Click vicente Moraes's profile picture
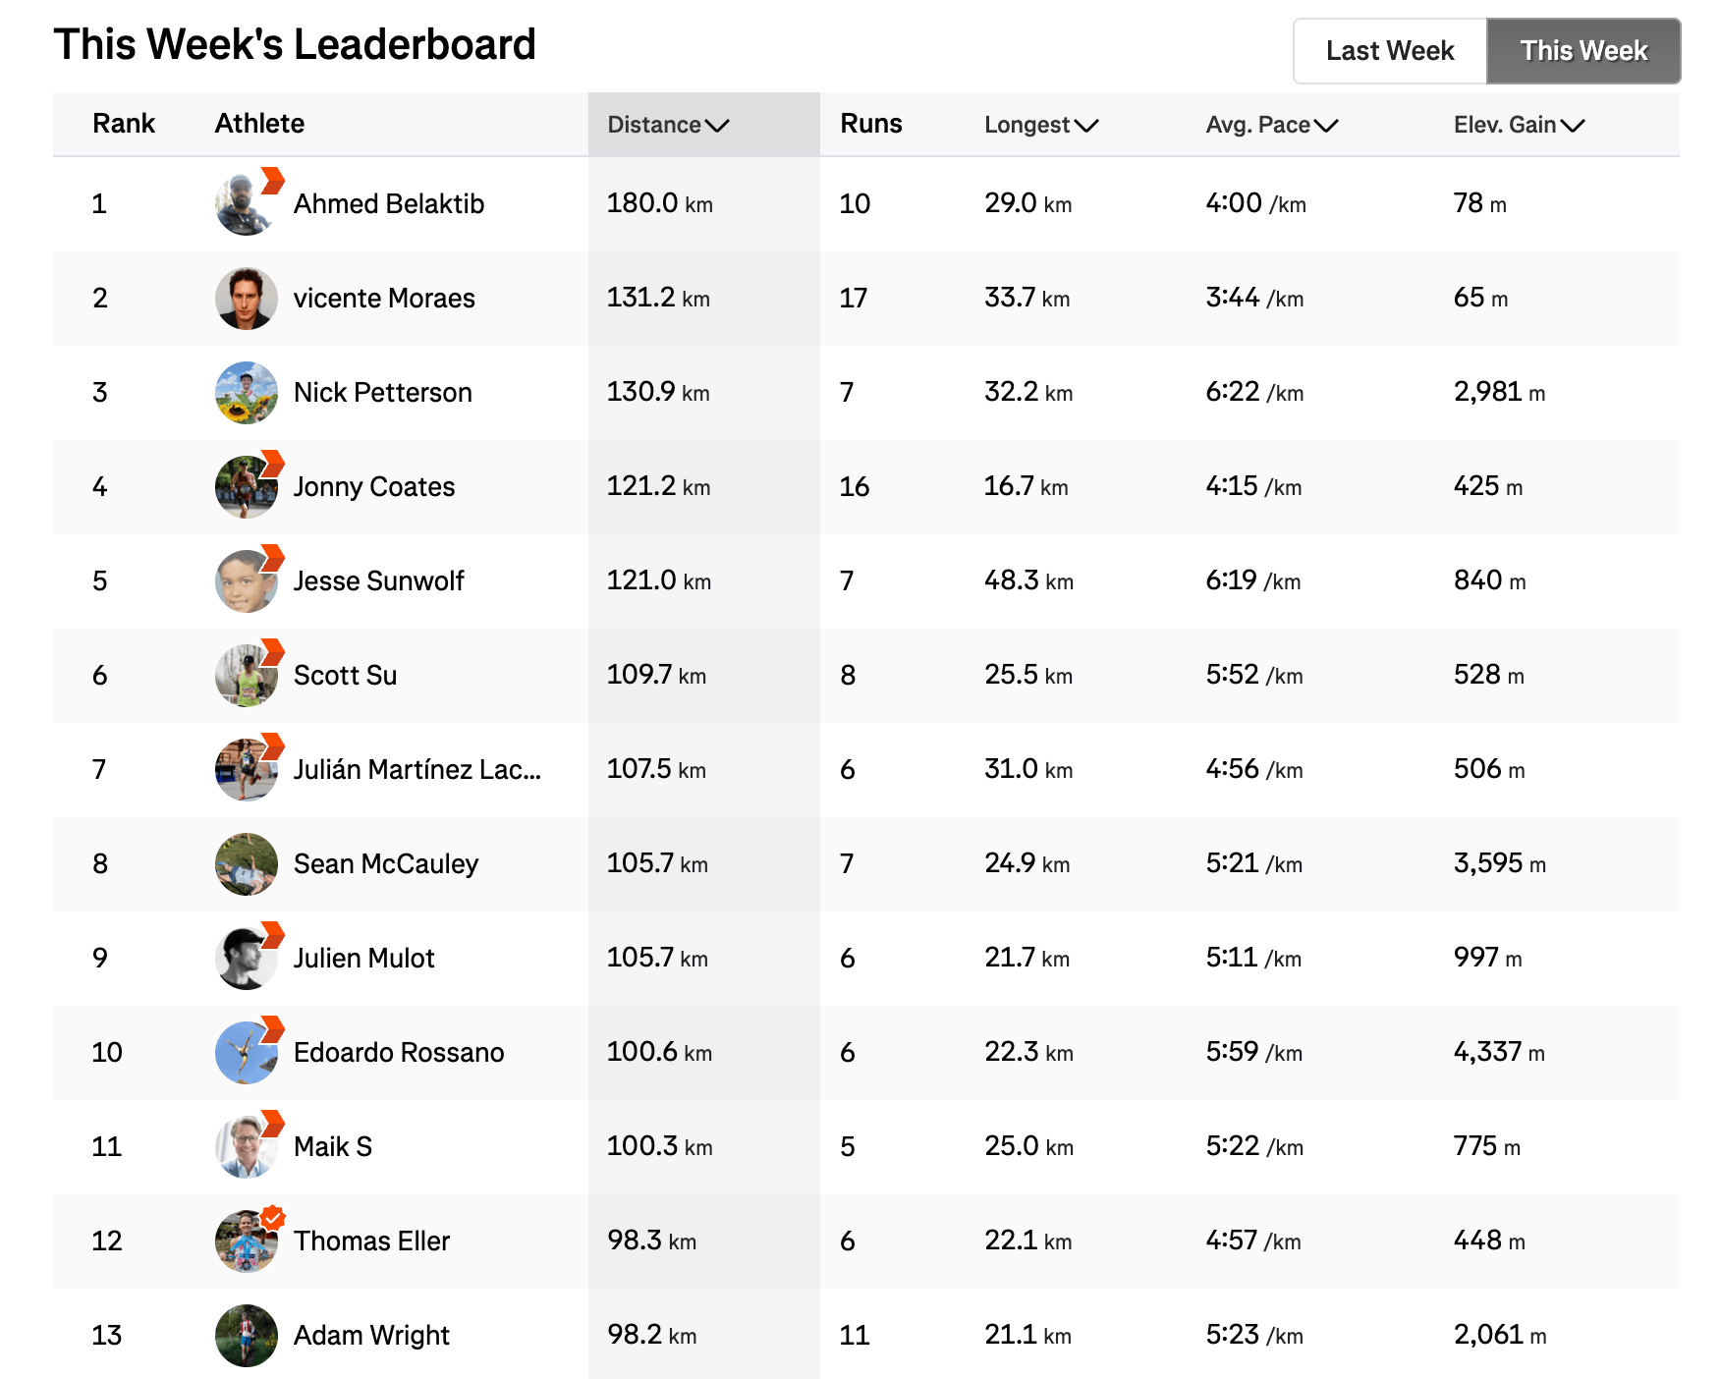This screenshot has width=1721, height=1379. [246, 299]
